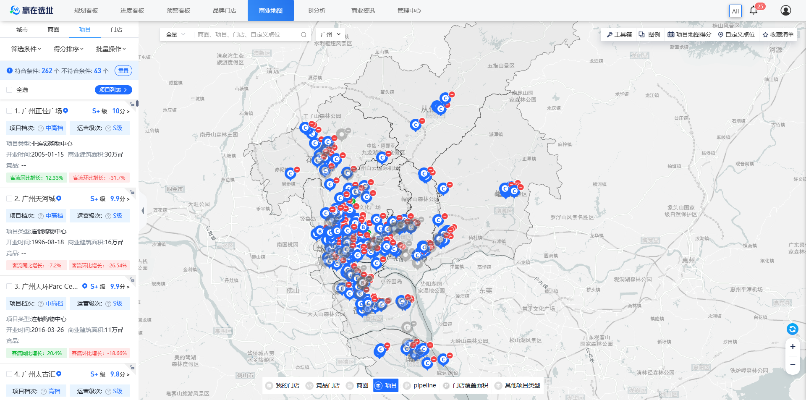This screenshot has width=806, height=400.
Task: Locate 广州正佳广场 using its pin icon
Action: (65, 111)
